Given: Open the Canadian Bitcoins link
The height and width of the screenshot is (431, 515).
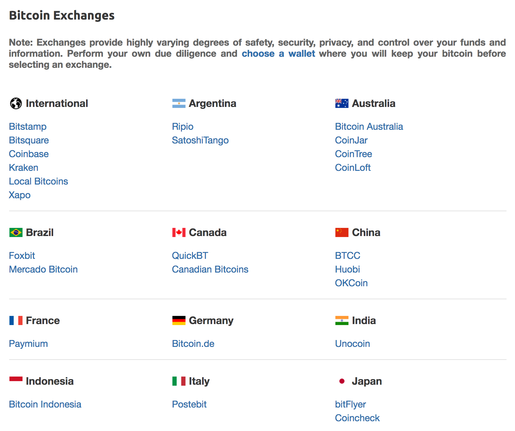Looking at the screenshot, I should click(x=210, y=269).
